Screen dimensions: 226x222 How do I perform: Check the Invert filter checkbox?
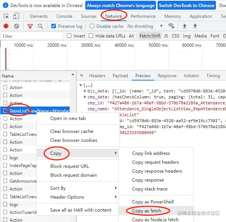point(69,36)
